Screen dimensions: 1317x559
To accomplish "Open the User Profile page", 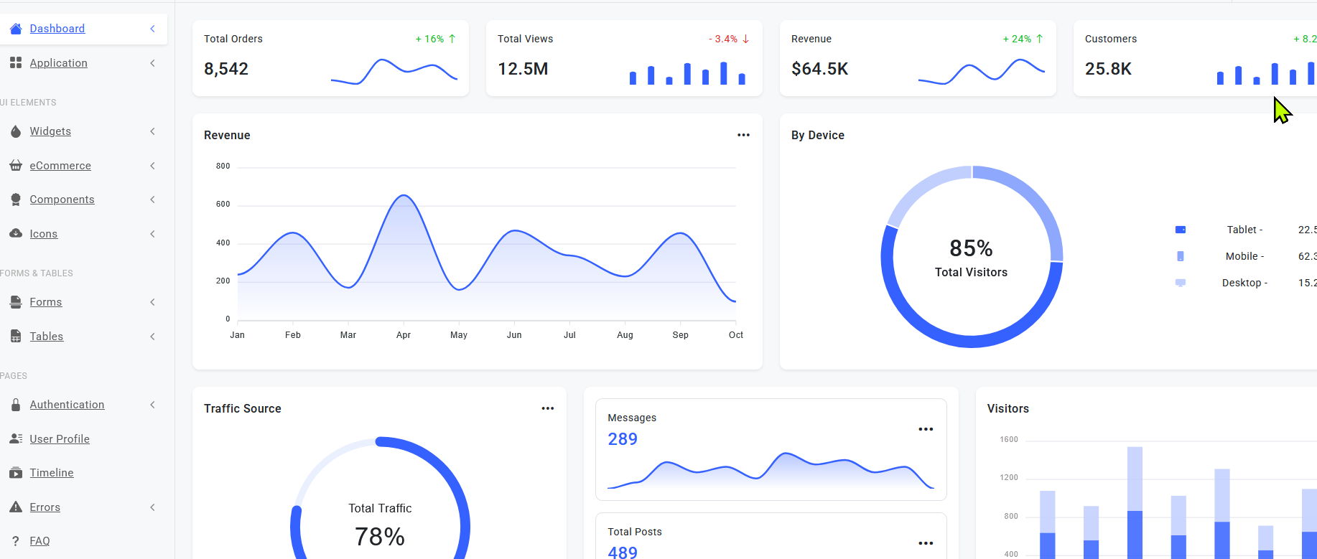I will point(60,439).
